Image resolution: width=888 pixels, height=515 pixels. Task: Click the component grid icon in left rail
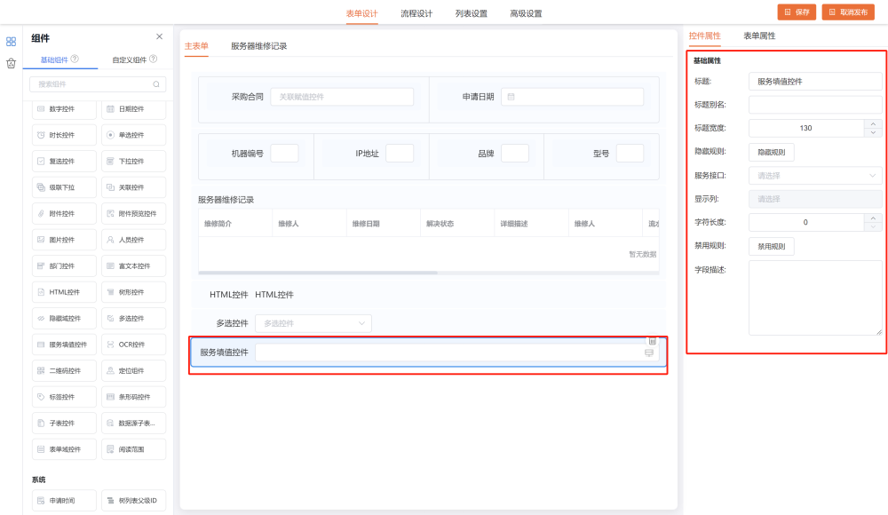pos(11,41)
